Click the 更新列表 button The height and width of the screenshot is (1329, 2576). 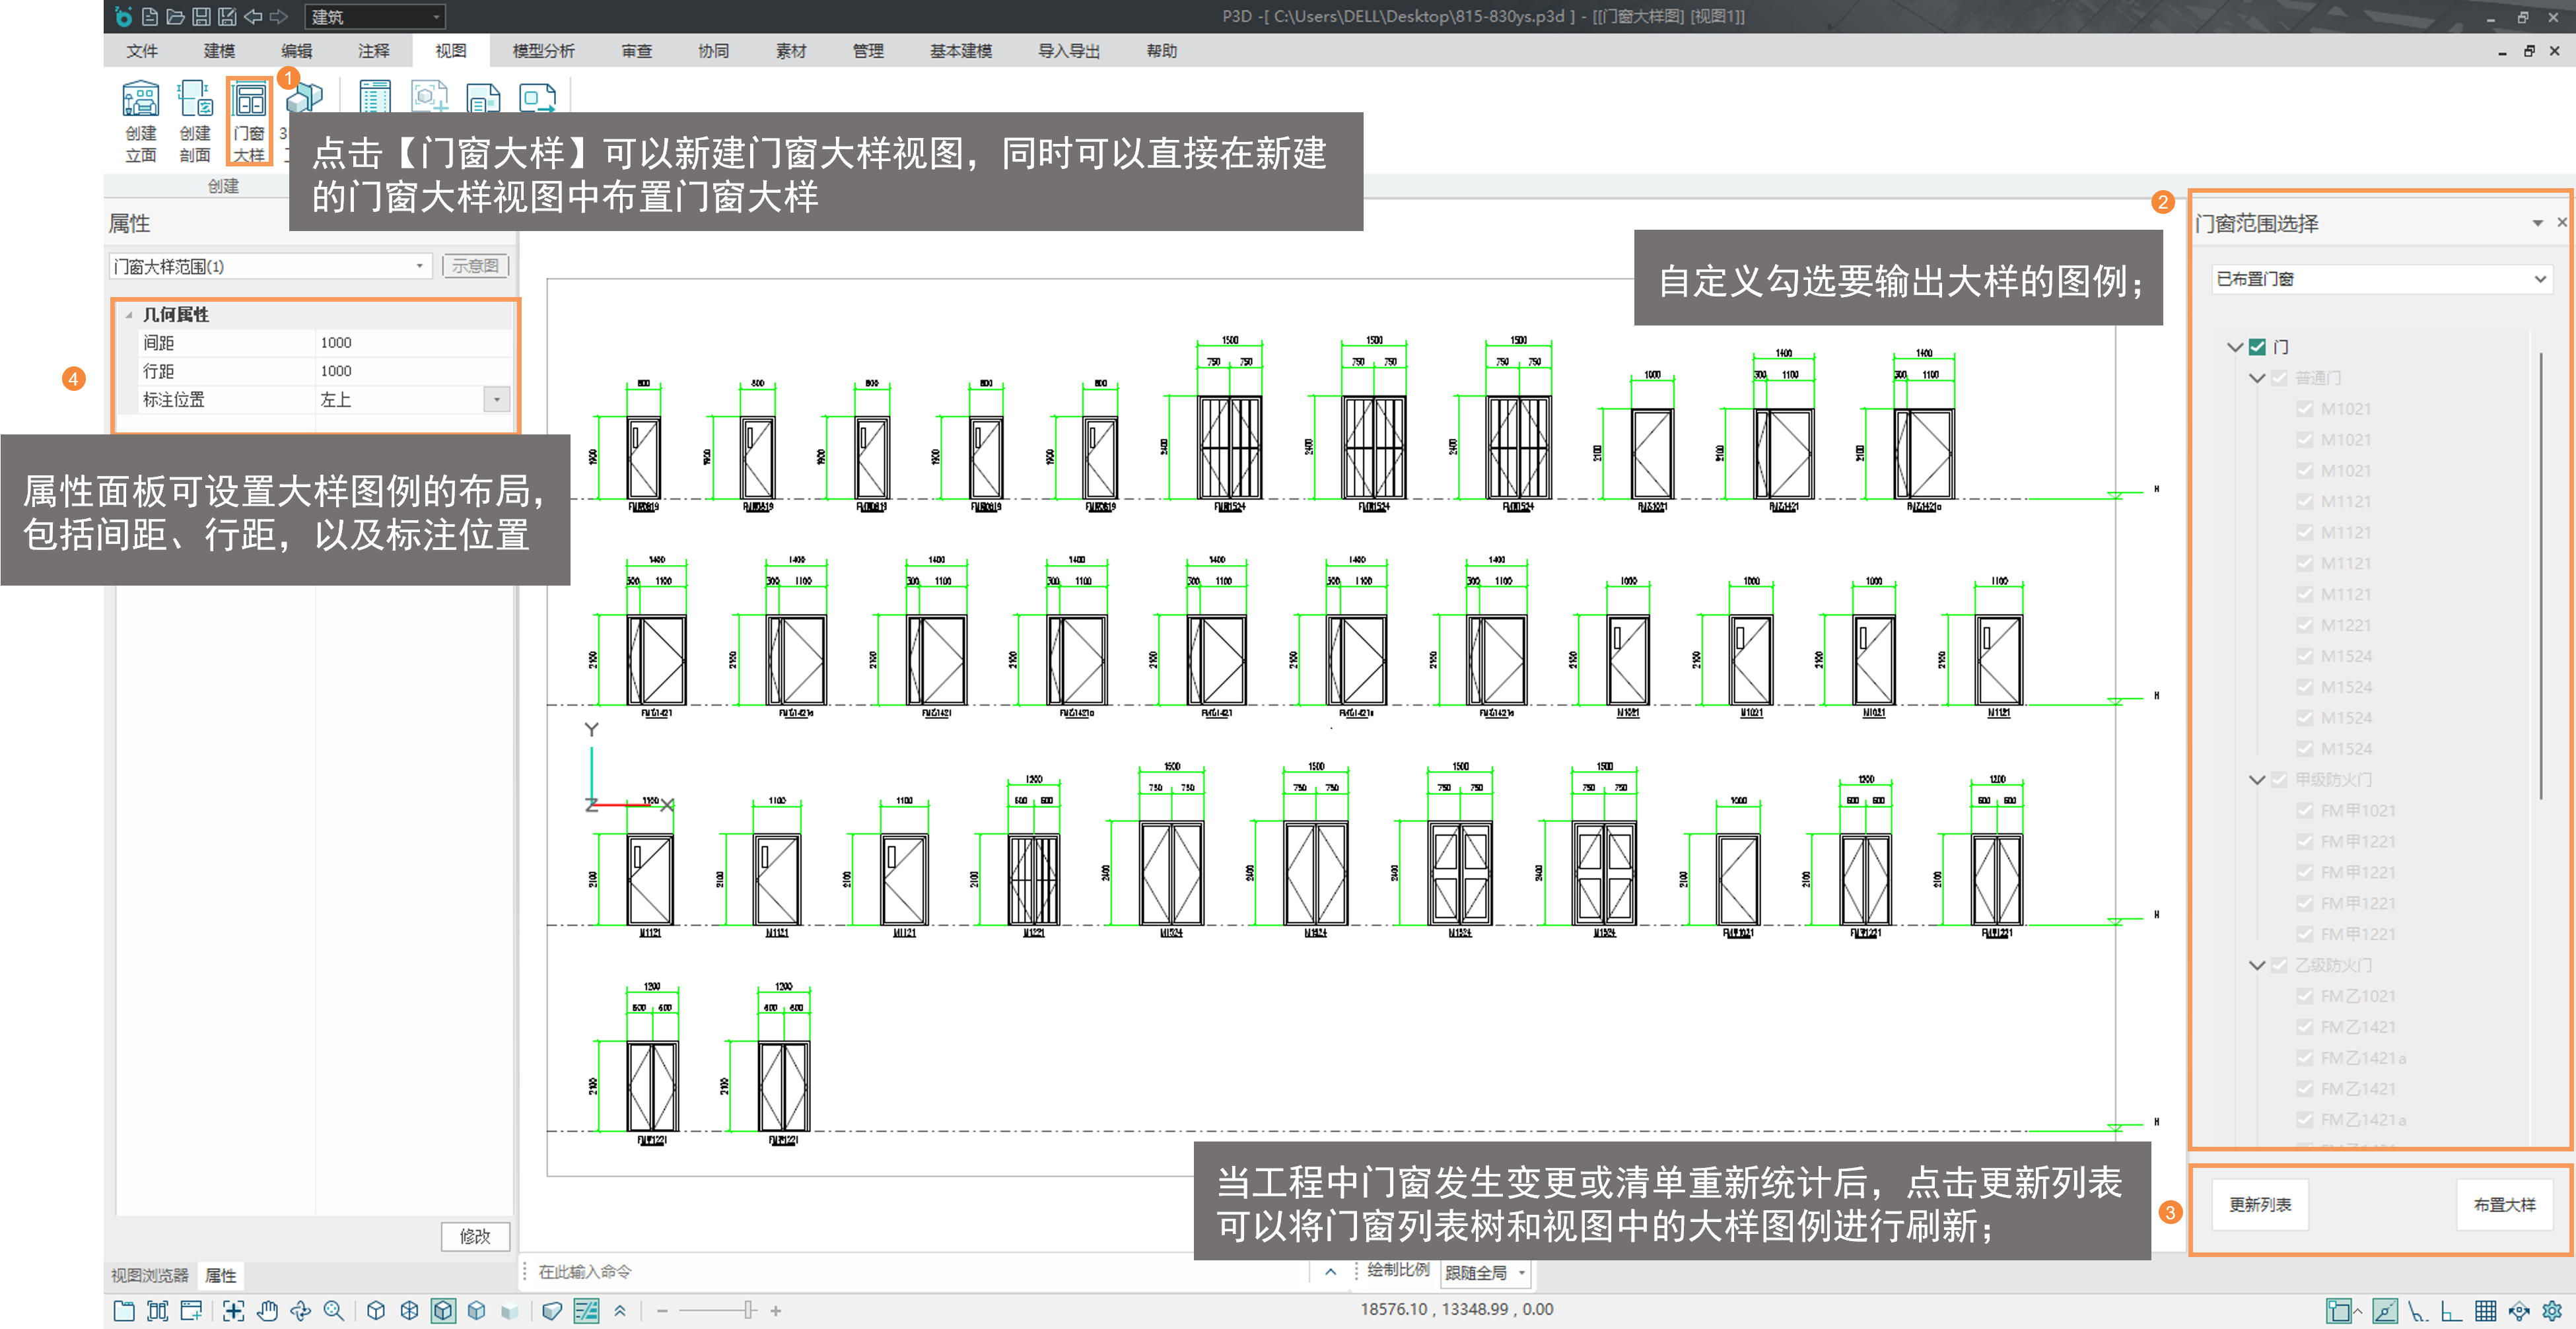pos(2260,1204)
